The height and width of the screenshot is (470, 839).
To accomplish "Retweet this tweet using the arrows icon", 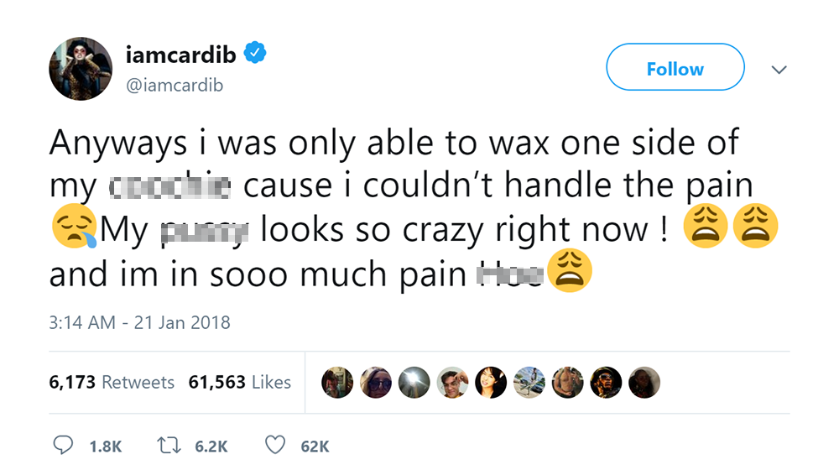I will tap(168, 446).
